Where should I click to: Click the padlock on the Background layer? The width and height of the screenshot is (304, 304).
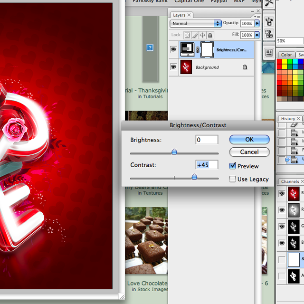tap(245, 67)
